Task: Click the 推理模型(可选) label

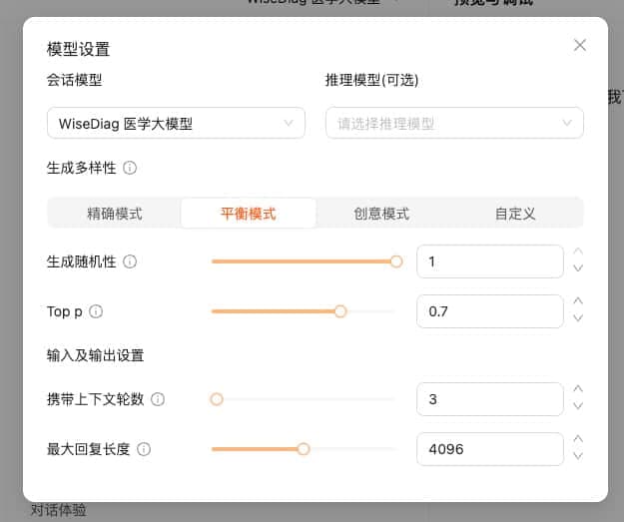Action: 371,80
